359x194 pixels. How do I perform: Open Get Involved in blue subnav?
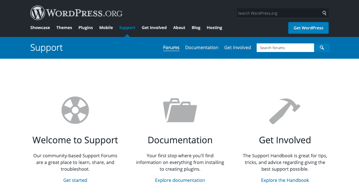pos(238,48)
